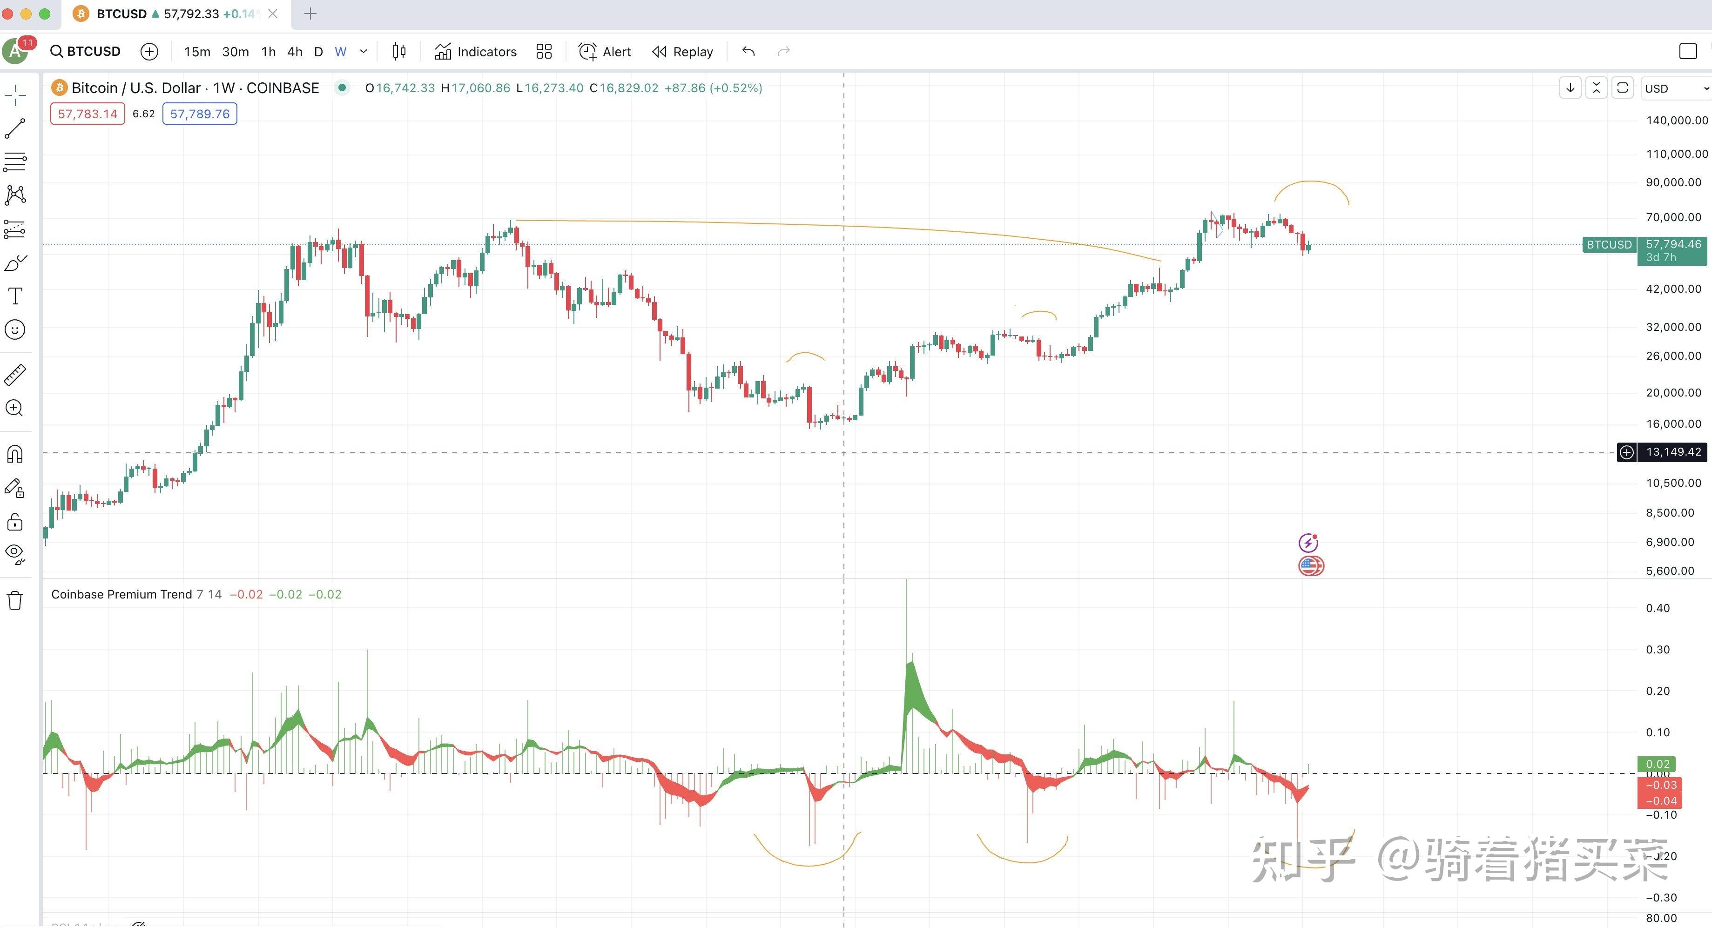Click the Alert button
This screenshot has height=928, width=1712.
click(x=605, y=52)
